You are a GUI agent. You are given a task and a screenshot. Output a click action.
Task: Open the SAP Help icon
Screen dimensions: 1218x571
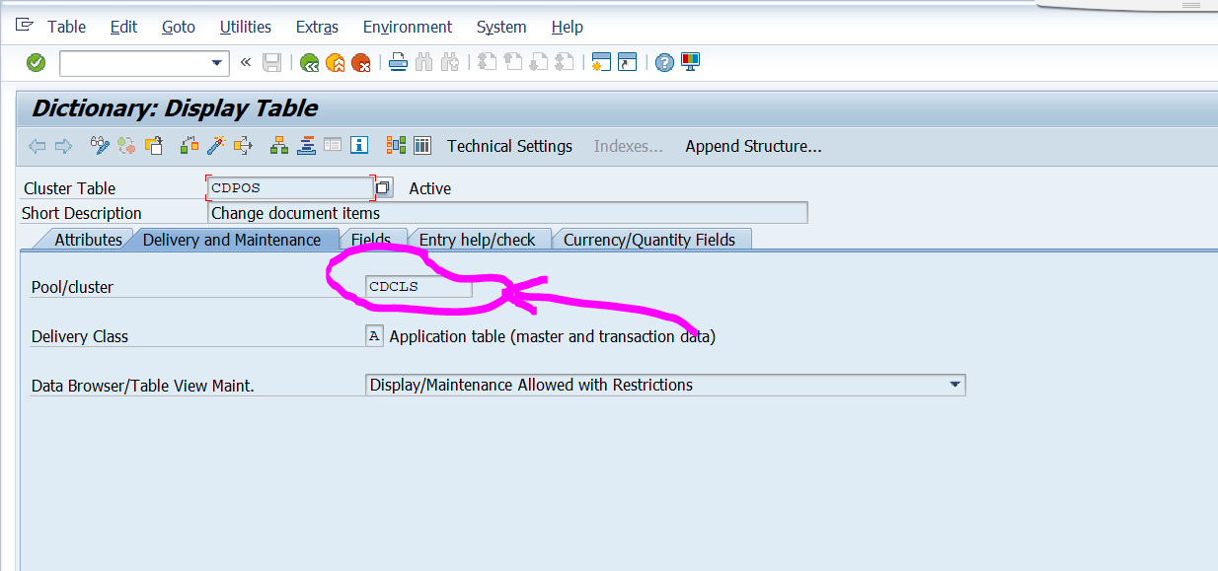tap(661, 62)
